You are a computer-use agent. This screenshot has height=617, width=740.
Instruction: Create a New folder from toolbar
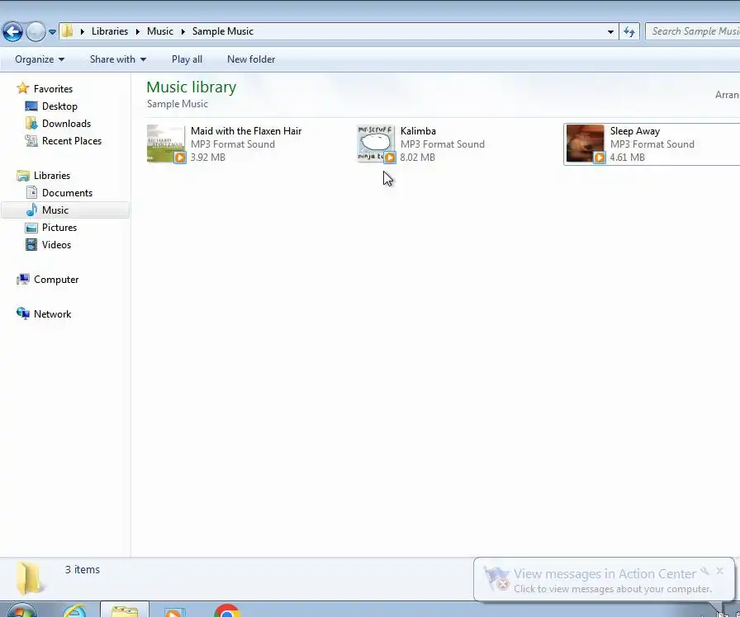tap(251, 59)
